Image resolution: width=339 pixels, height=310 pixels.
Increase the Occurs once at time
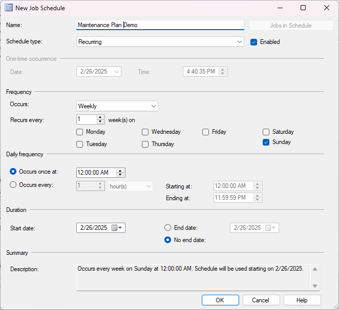(120, 171)
